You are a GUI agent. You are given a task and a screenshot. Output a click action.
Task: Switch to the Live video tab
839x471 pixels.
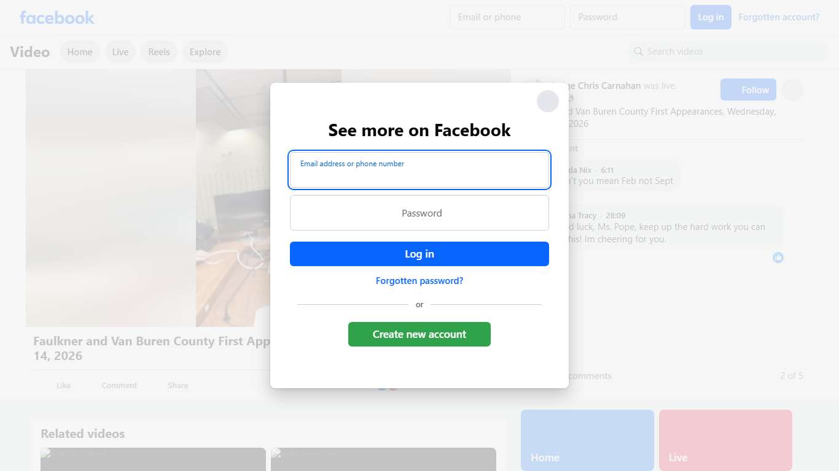(120, 52)
